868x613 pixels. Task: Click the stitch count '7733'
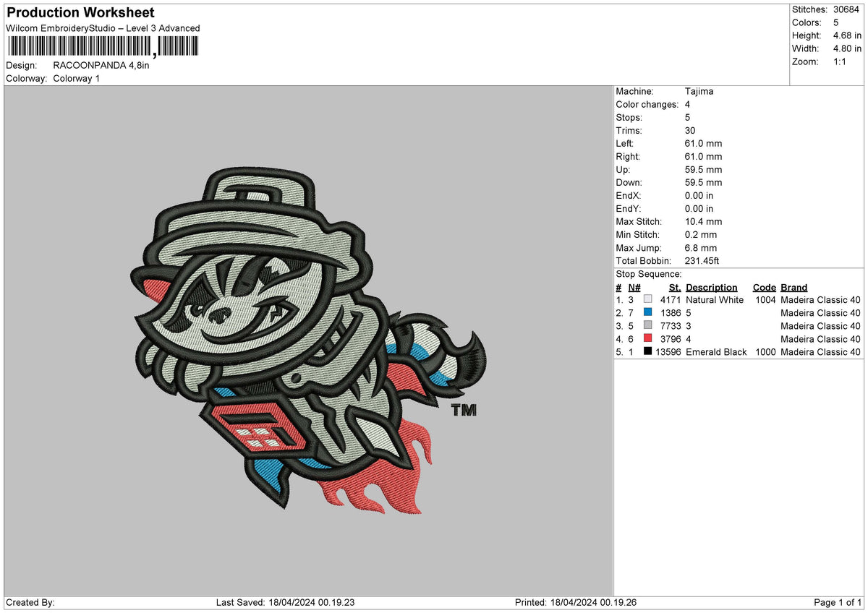pyautogui.click(x=671, y=325)
